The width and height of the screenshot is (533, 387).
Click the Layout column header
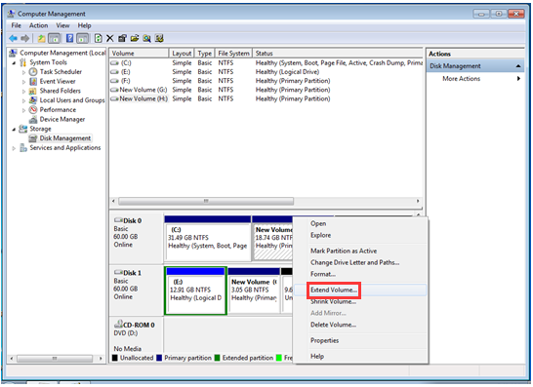click(x=182, y=54)
